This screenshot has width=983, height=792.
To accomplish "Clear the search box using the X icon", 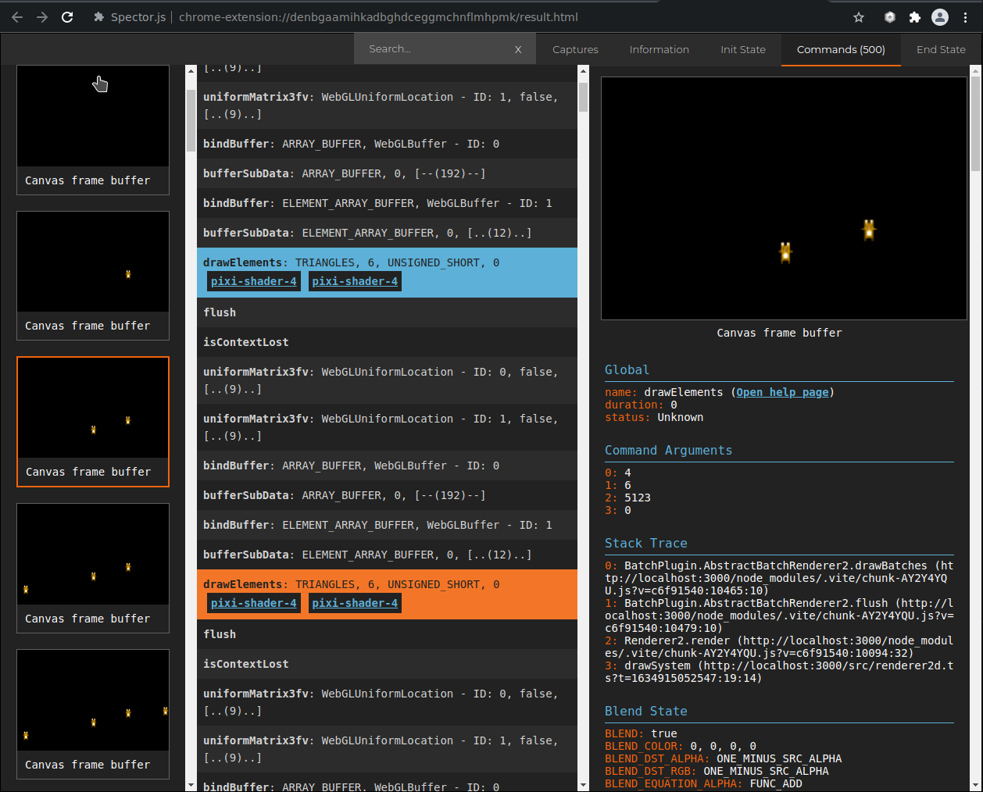I will click(x=518, y=48).
